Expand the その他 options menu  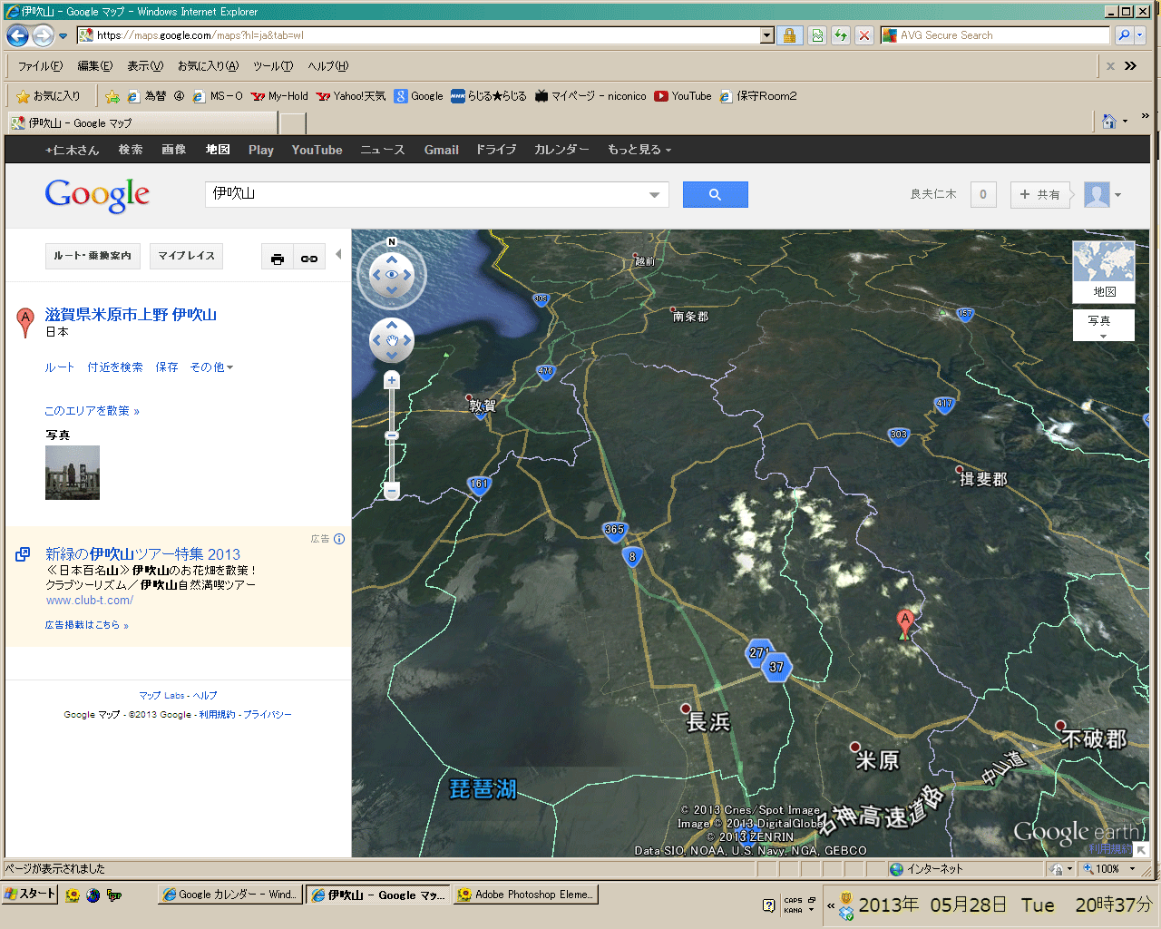click(211, 367)
